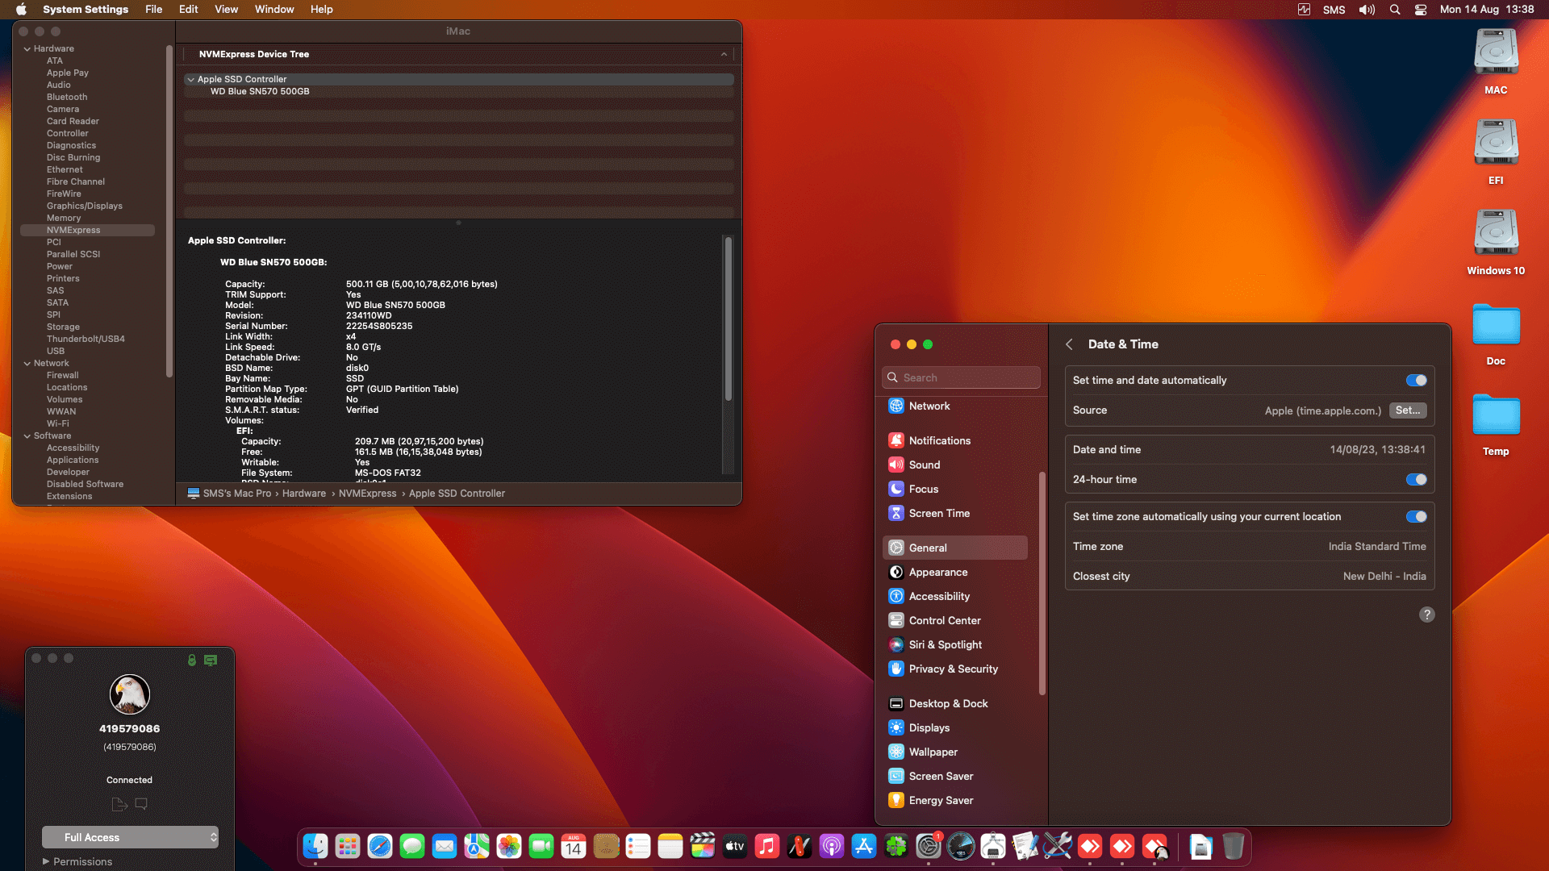The height and width of the screenshot is (871, 1549).
Task: Launch FaceTime from the Dock
Action: (541, 846)
